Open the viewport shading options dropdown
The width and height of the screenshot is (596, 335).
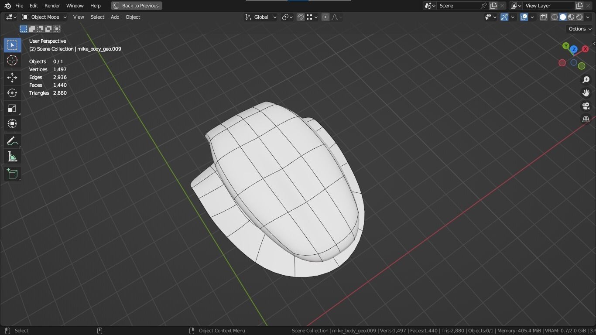588,17
